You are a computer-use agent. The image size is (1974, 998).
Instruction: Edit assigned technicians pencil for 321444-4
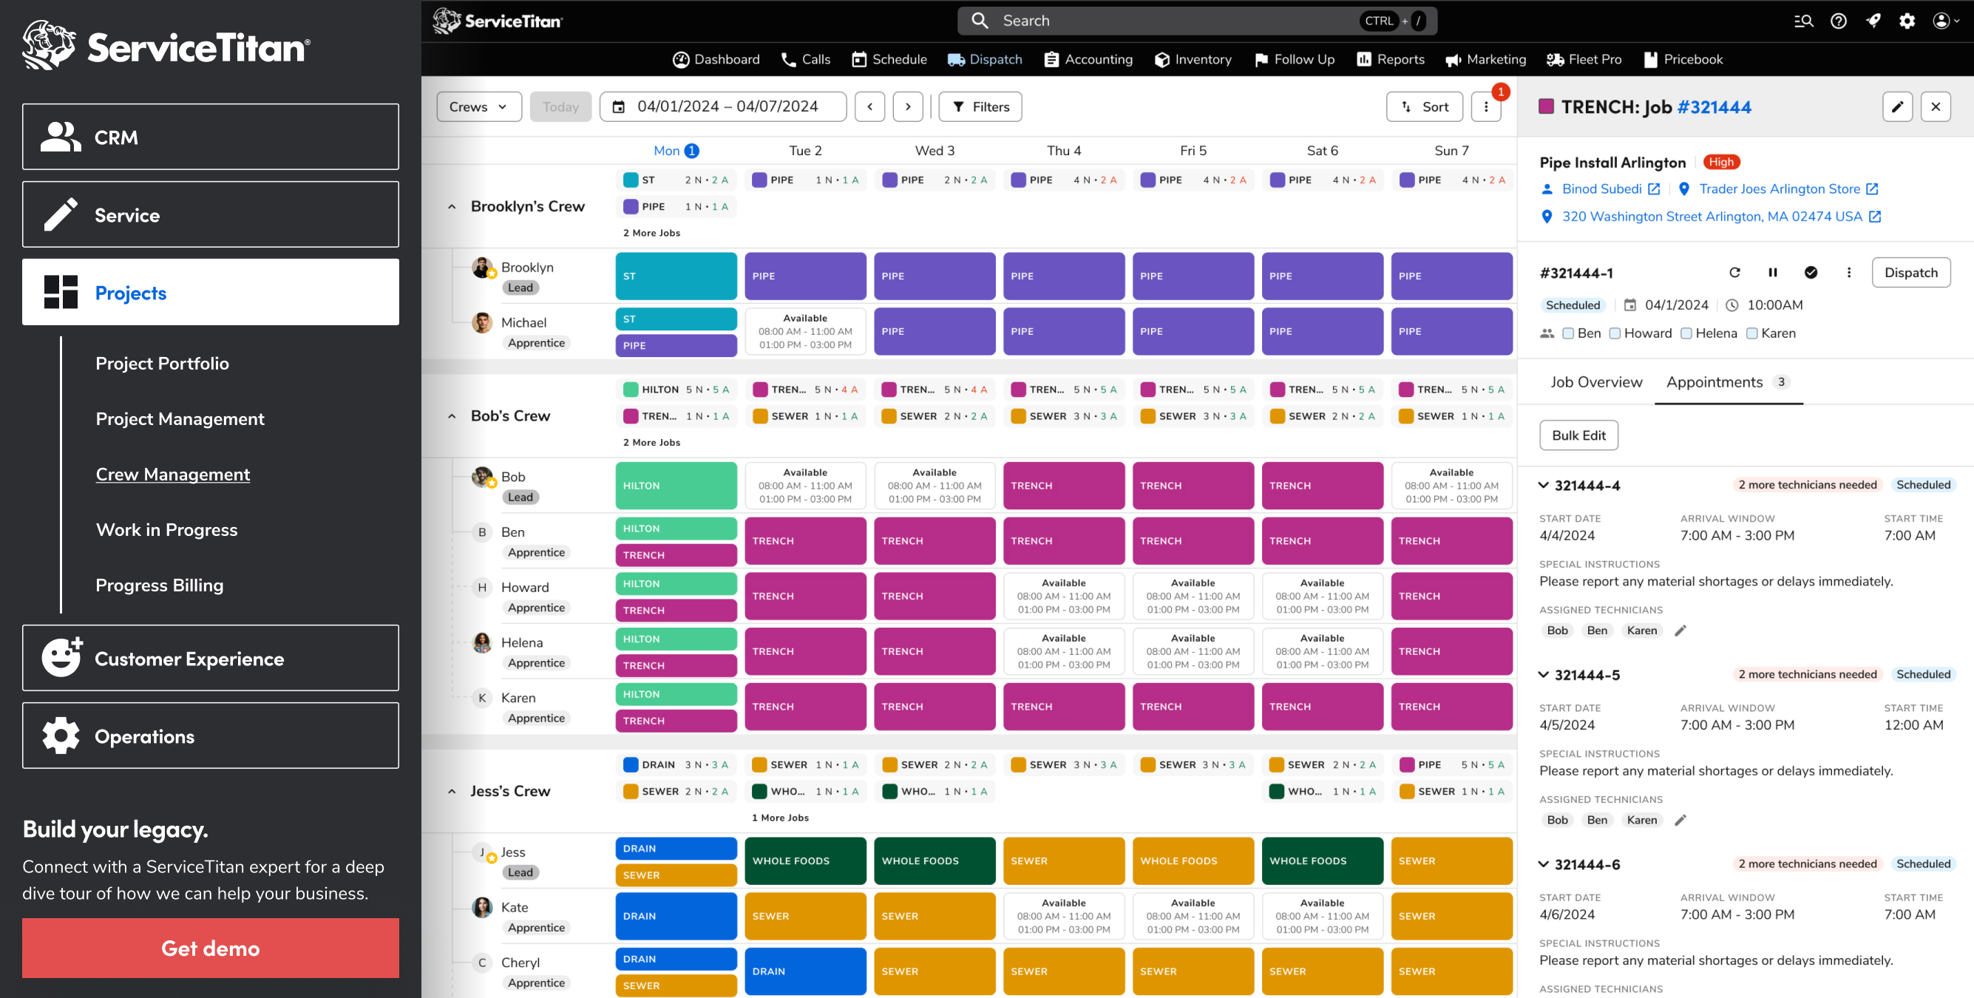[x=1680, y=630]
